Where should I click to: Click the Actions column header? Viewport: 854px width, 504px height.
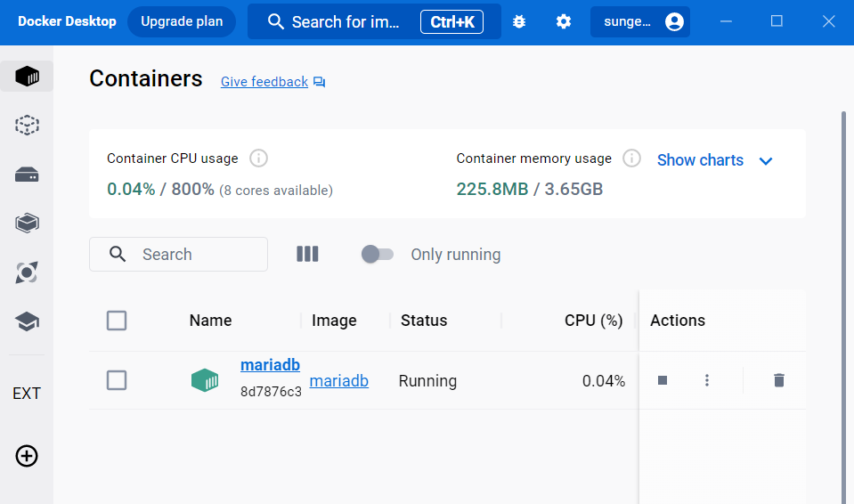click(678, 321)
